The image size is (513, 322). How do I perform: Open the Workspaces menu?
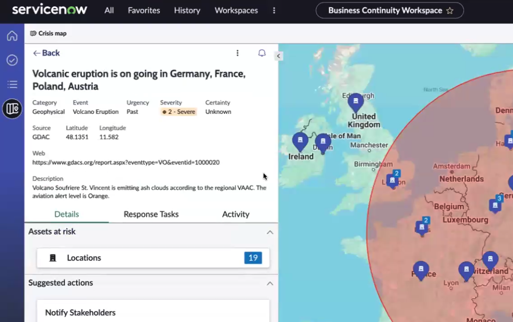(236, 10)
